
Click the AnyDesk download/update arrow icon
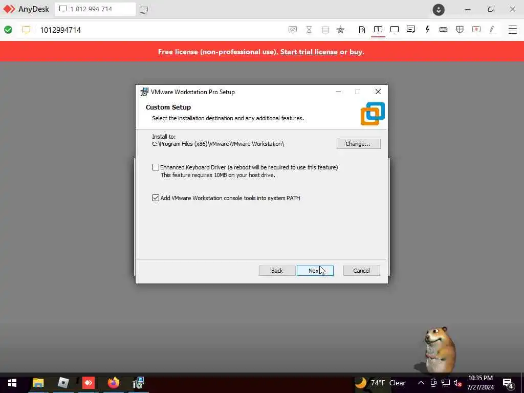pyautogui.click(x=439, y=9)
